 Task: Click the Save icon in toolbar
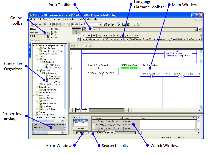40,24
